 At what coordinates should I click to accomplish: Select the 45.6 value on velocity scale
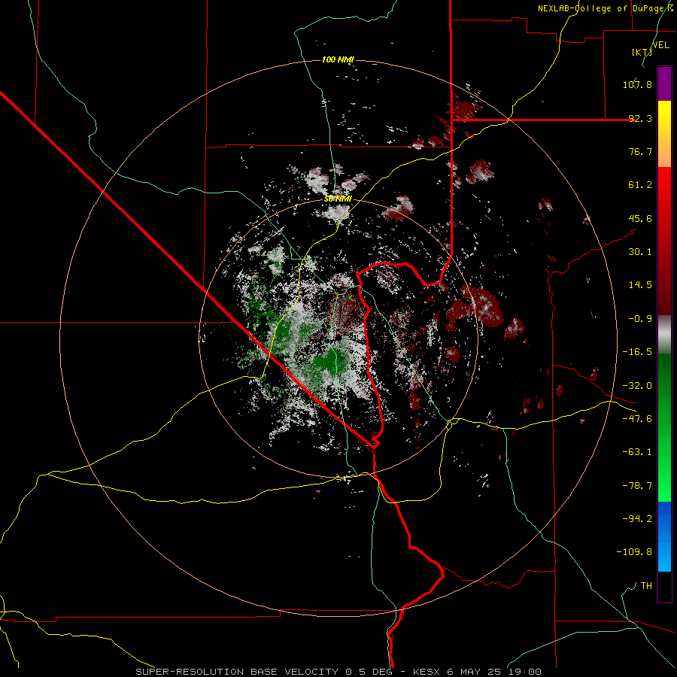(640, 218)
